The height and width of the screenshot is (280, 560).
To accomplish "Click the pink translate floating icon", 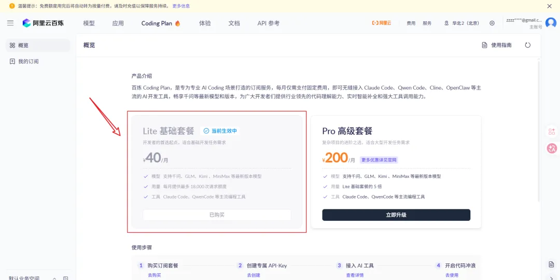I will tap(552, 148).
